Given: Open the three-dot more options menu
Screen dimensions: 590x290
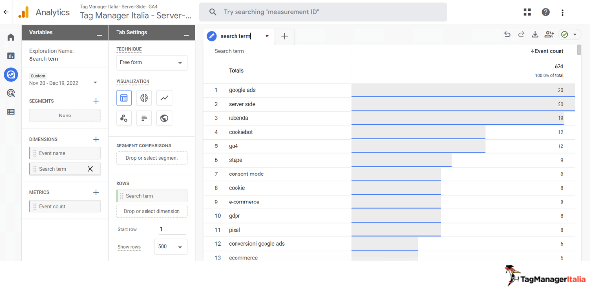Looking at the screenshot, I should pos(563,12).
